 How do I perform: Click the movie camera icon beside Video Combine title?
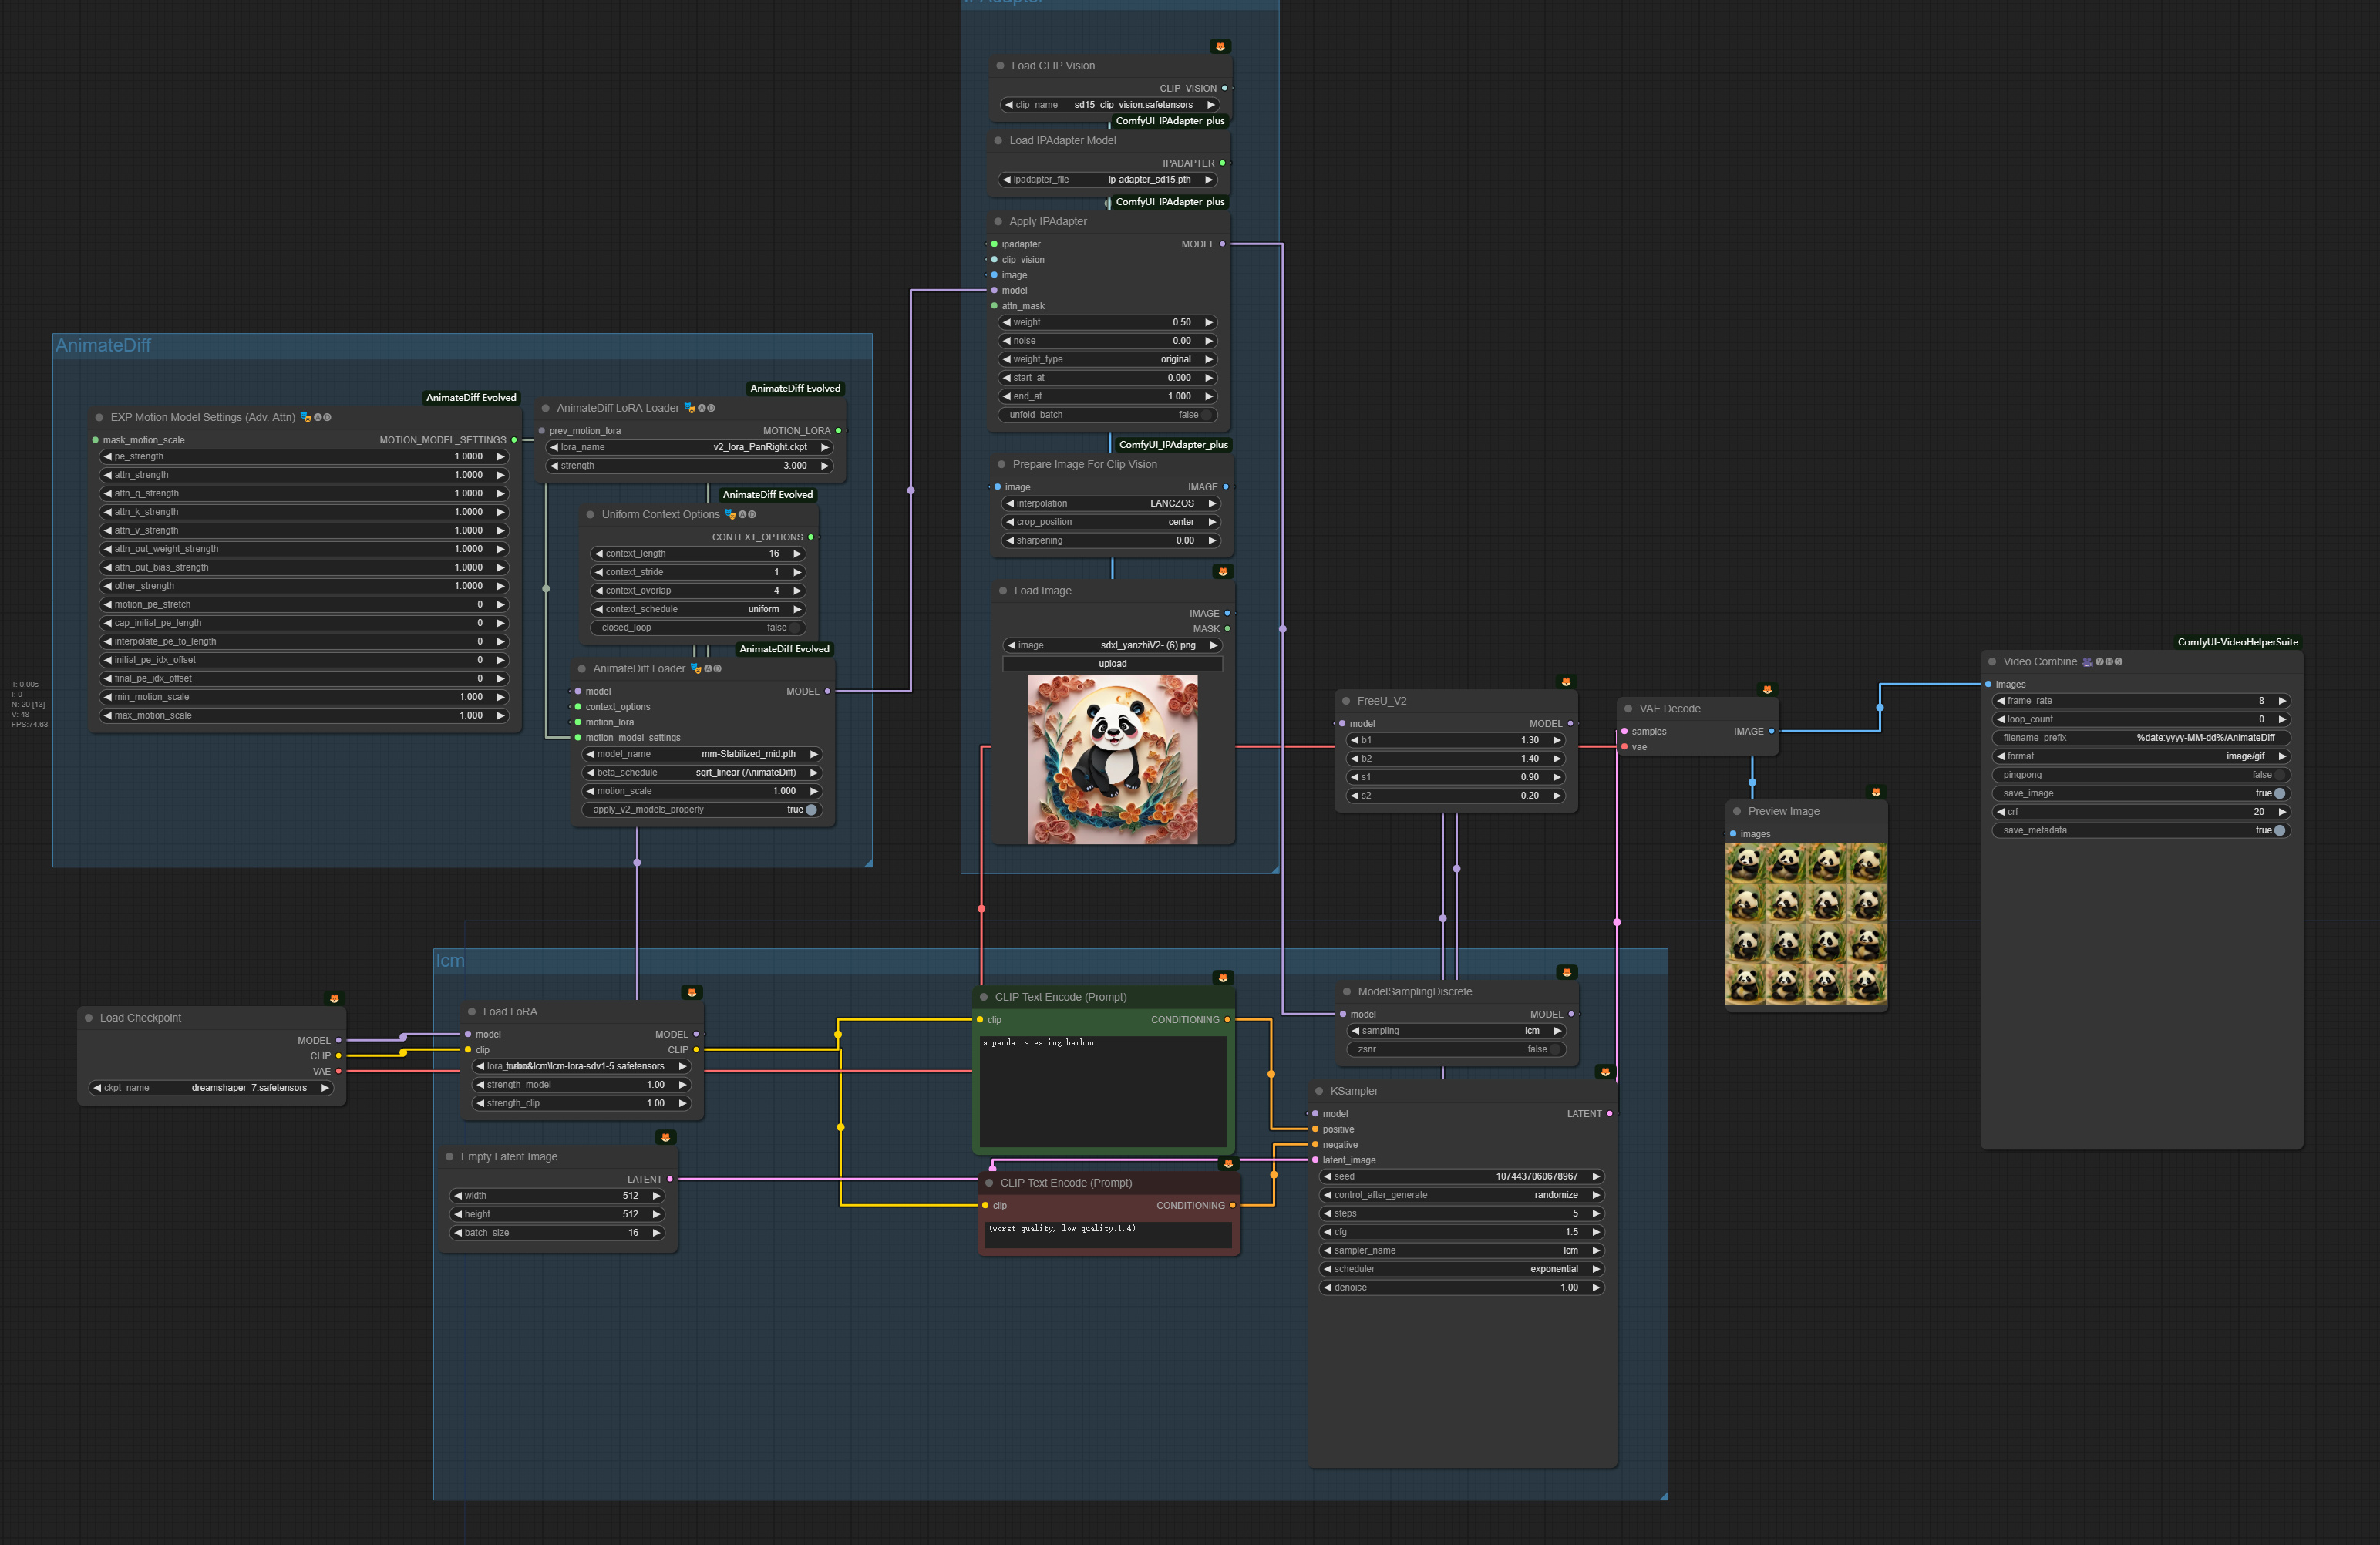point(2088,661)
